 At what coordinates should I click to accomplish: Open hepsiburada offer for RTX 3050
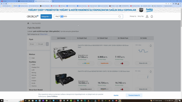[x=104, y=63]
